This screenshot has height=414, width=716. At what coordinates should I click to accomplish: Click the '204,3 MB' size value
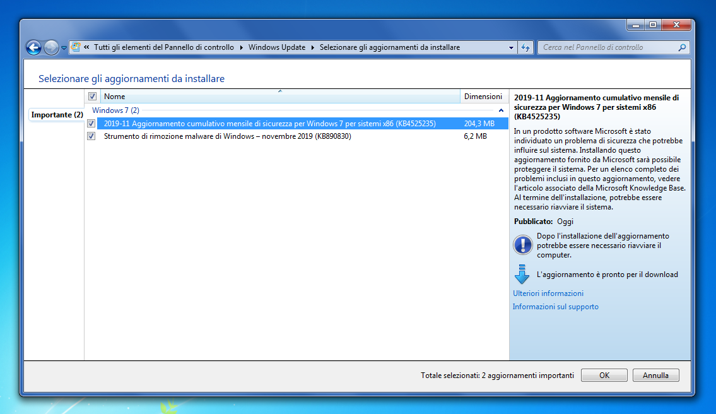coord(479,123)
